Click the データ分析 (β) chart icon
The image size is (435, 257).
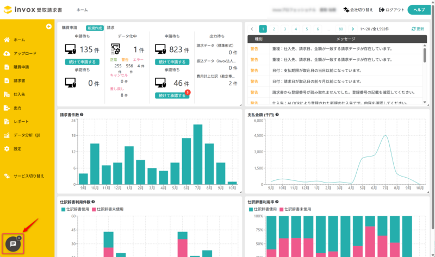pos(7,135)
